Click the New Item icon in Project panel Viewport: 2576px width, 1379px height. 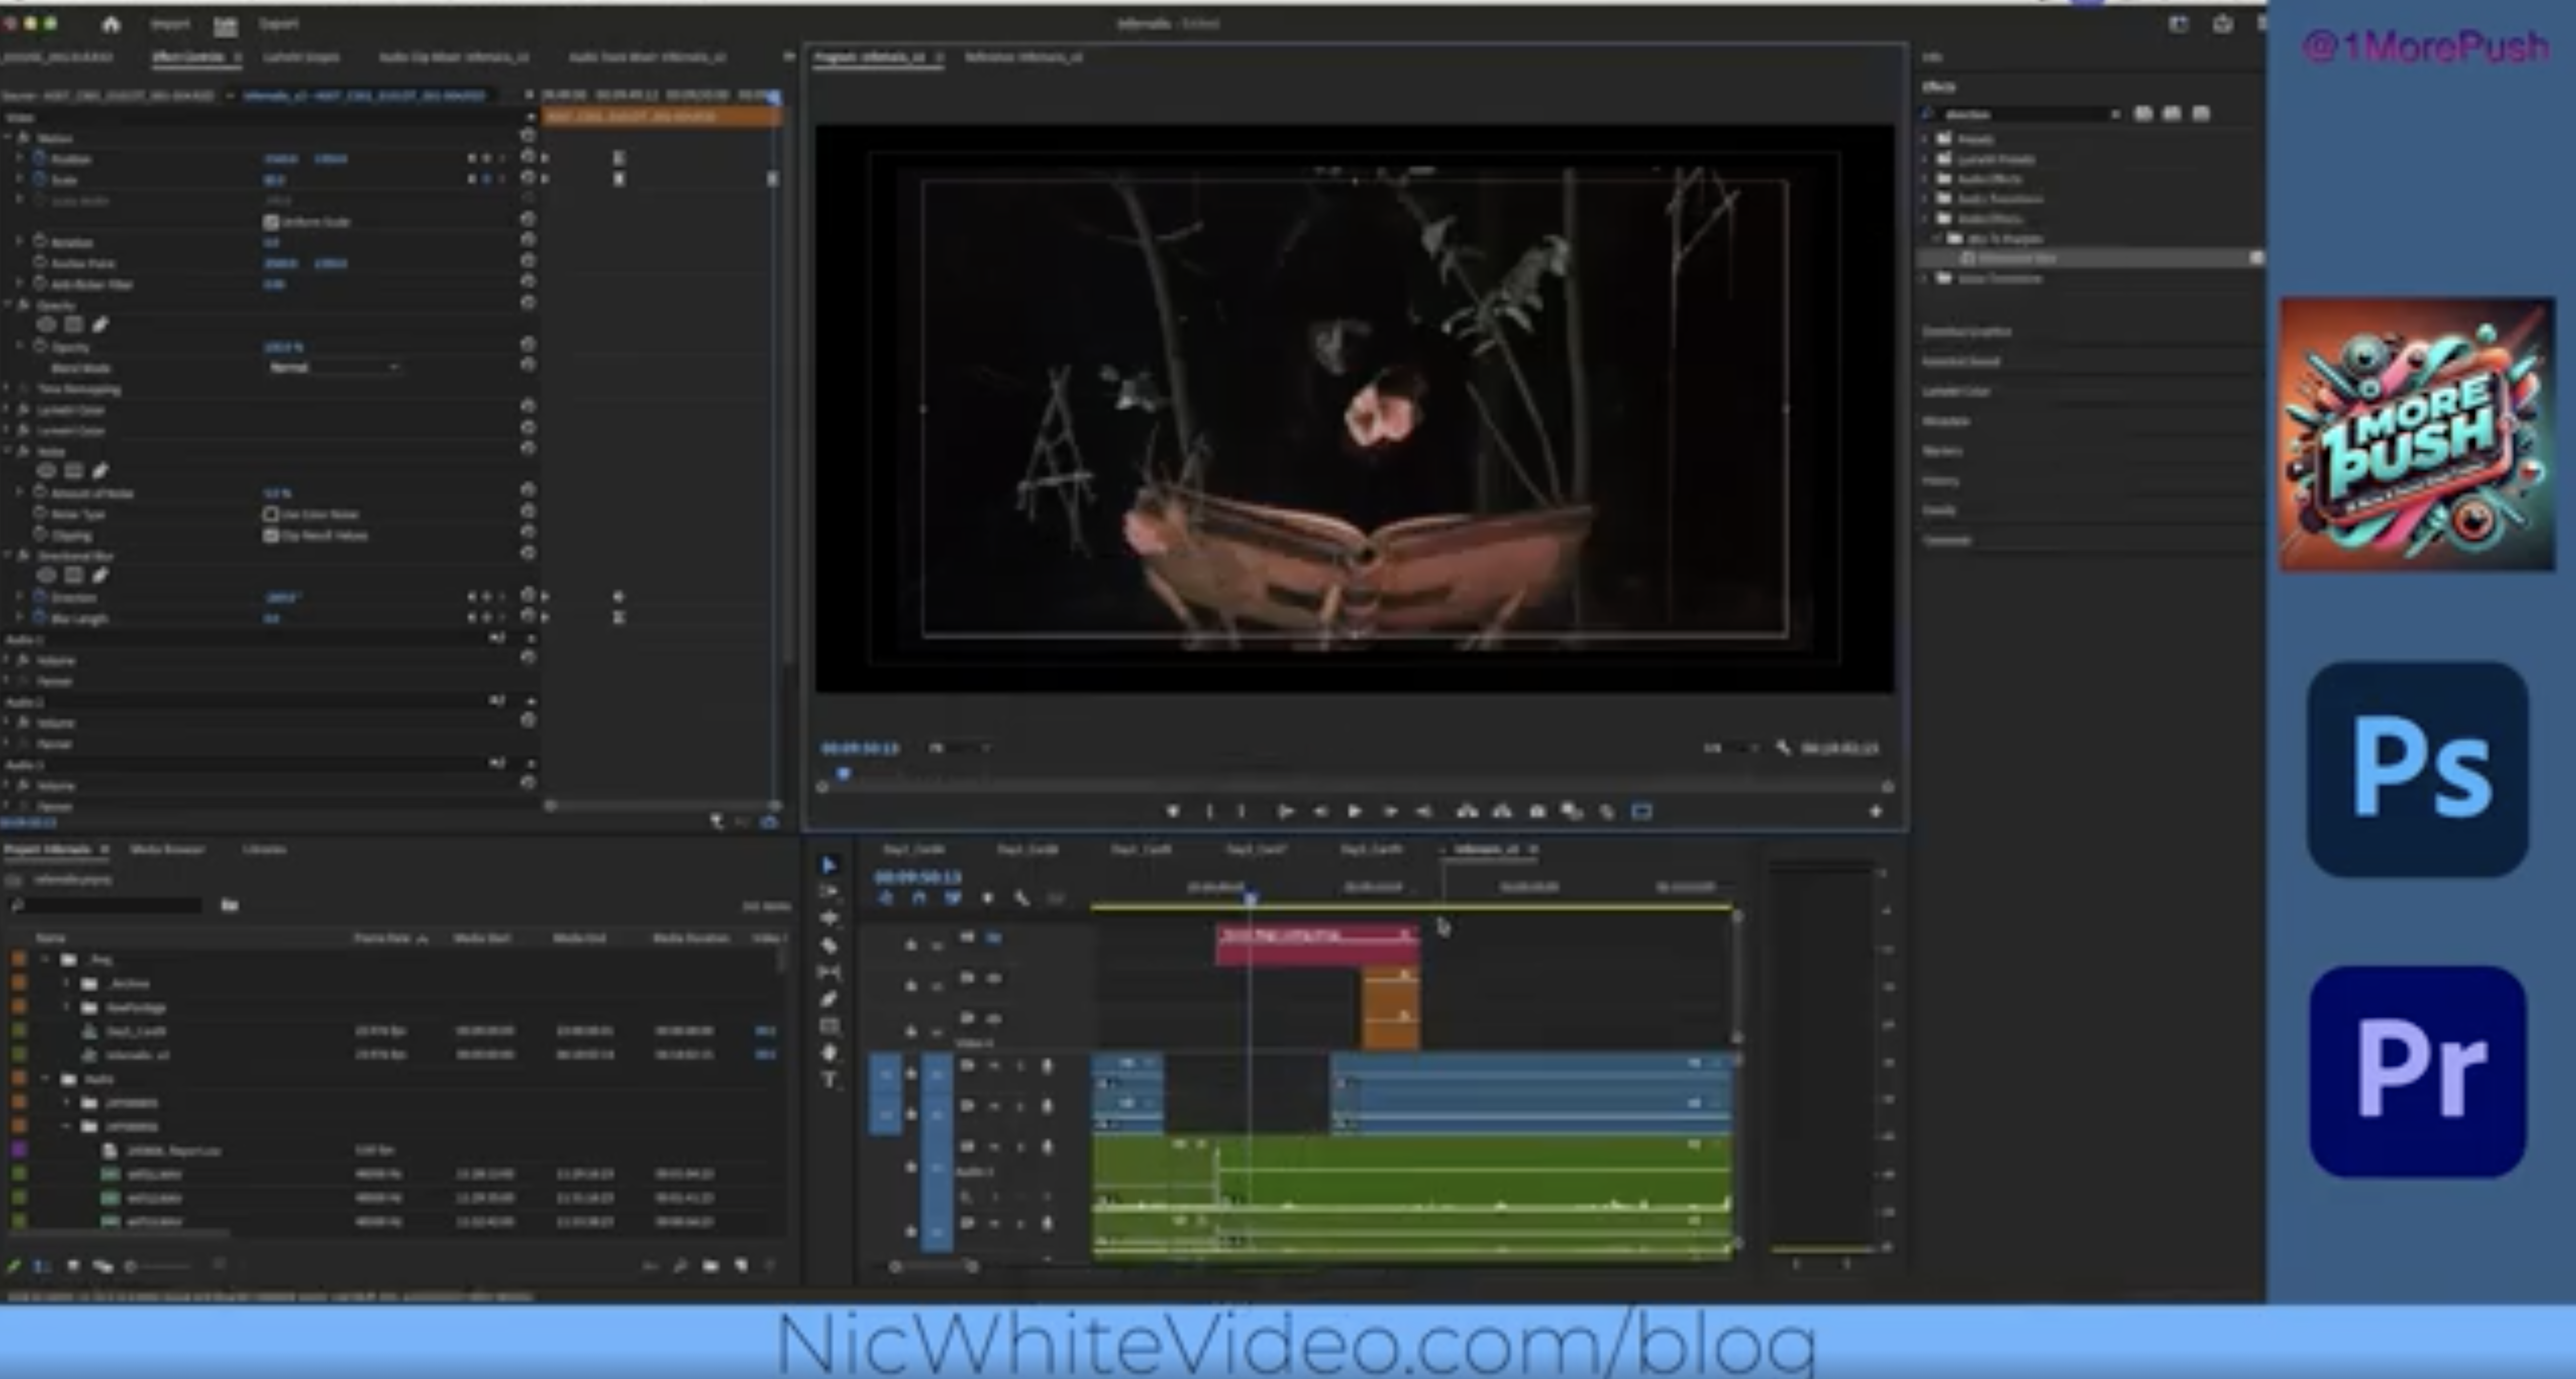[741, 1265]
